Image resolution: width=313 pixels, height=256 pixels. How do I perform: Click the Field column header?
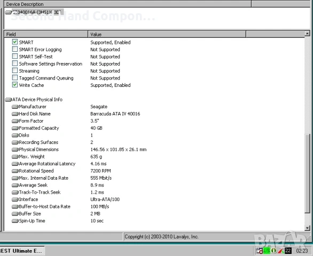tap(46, 34)
